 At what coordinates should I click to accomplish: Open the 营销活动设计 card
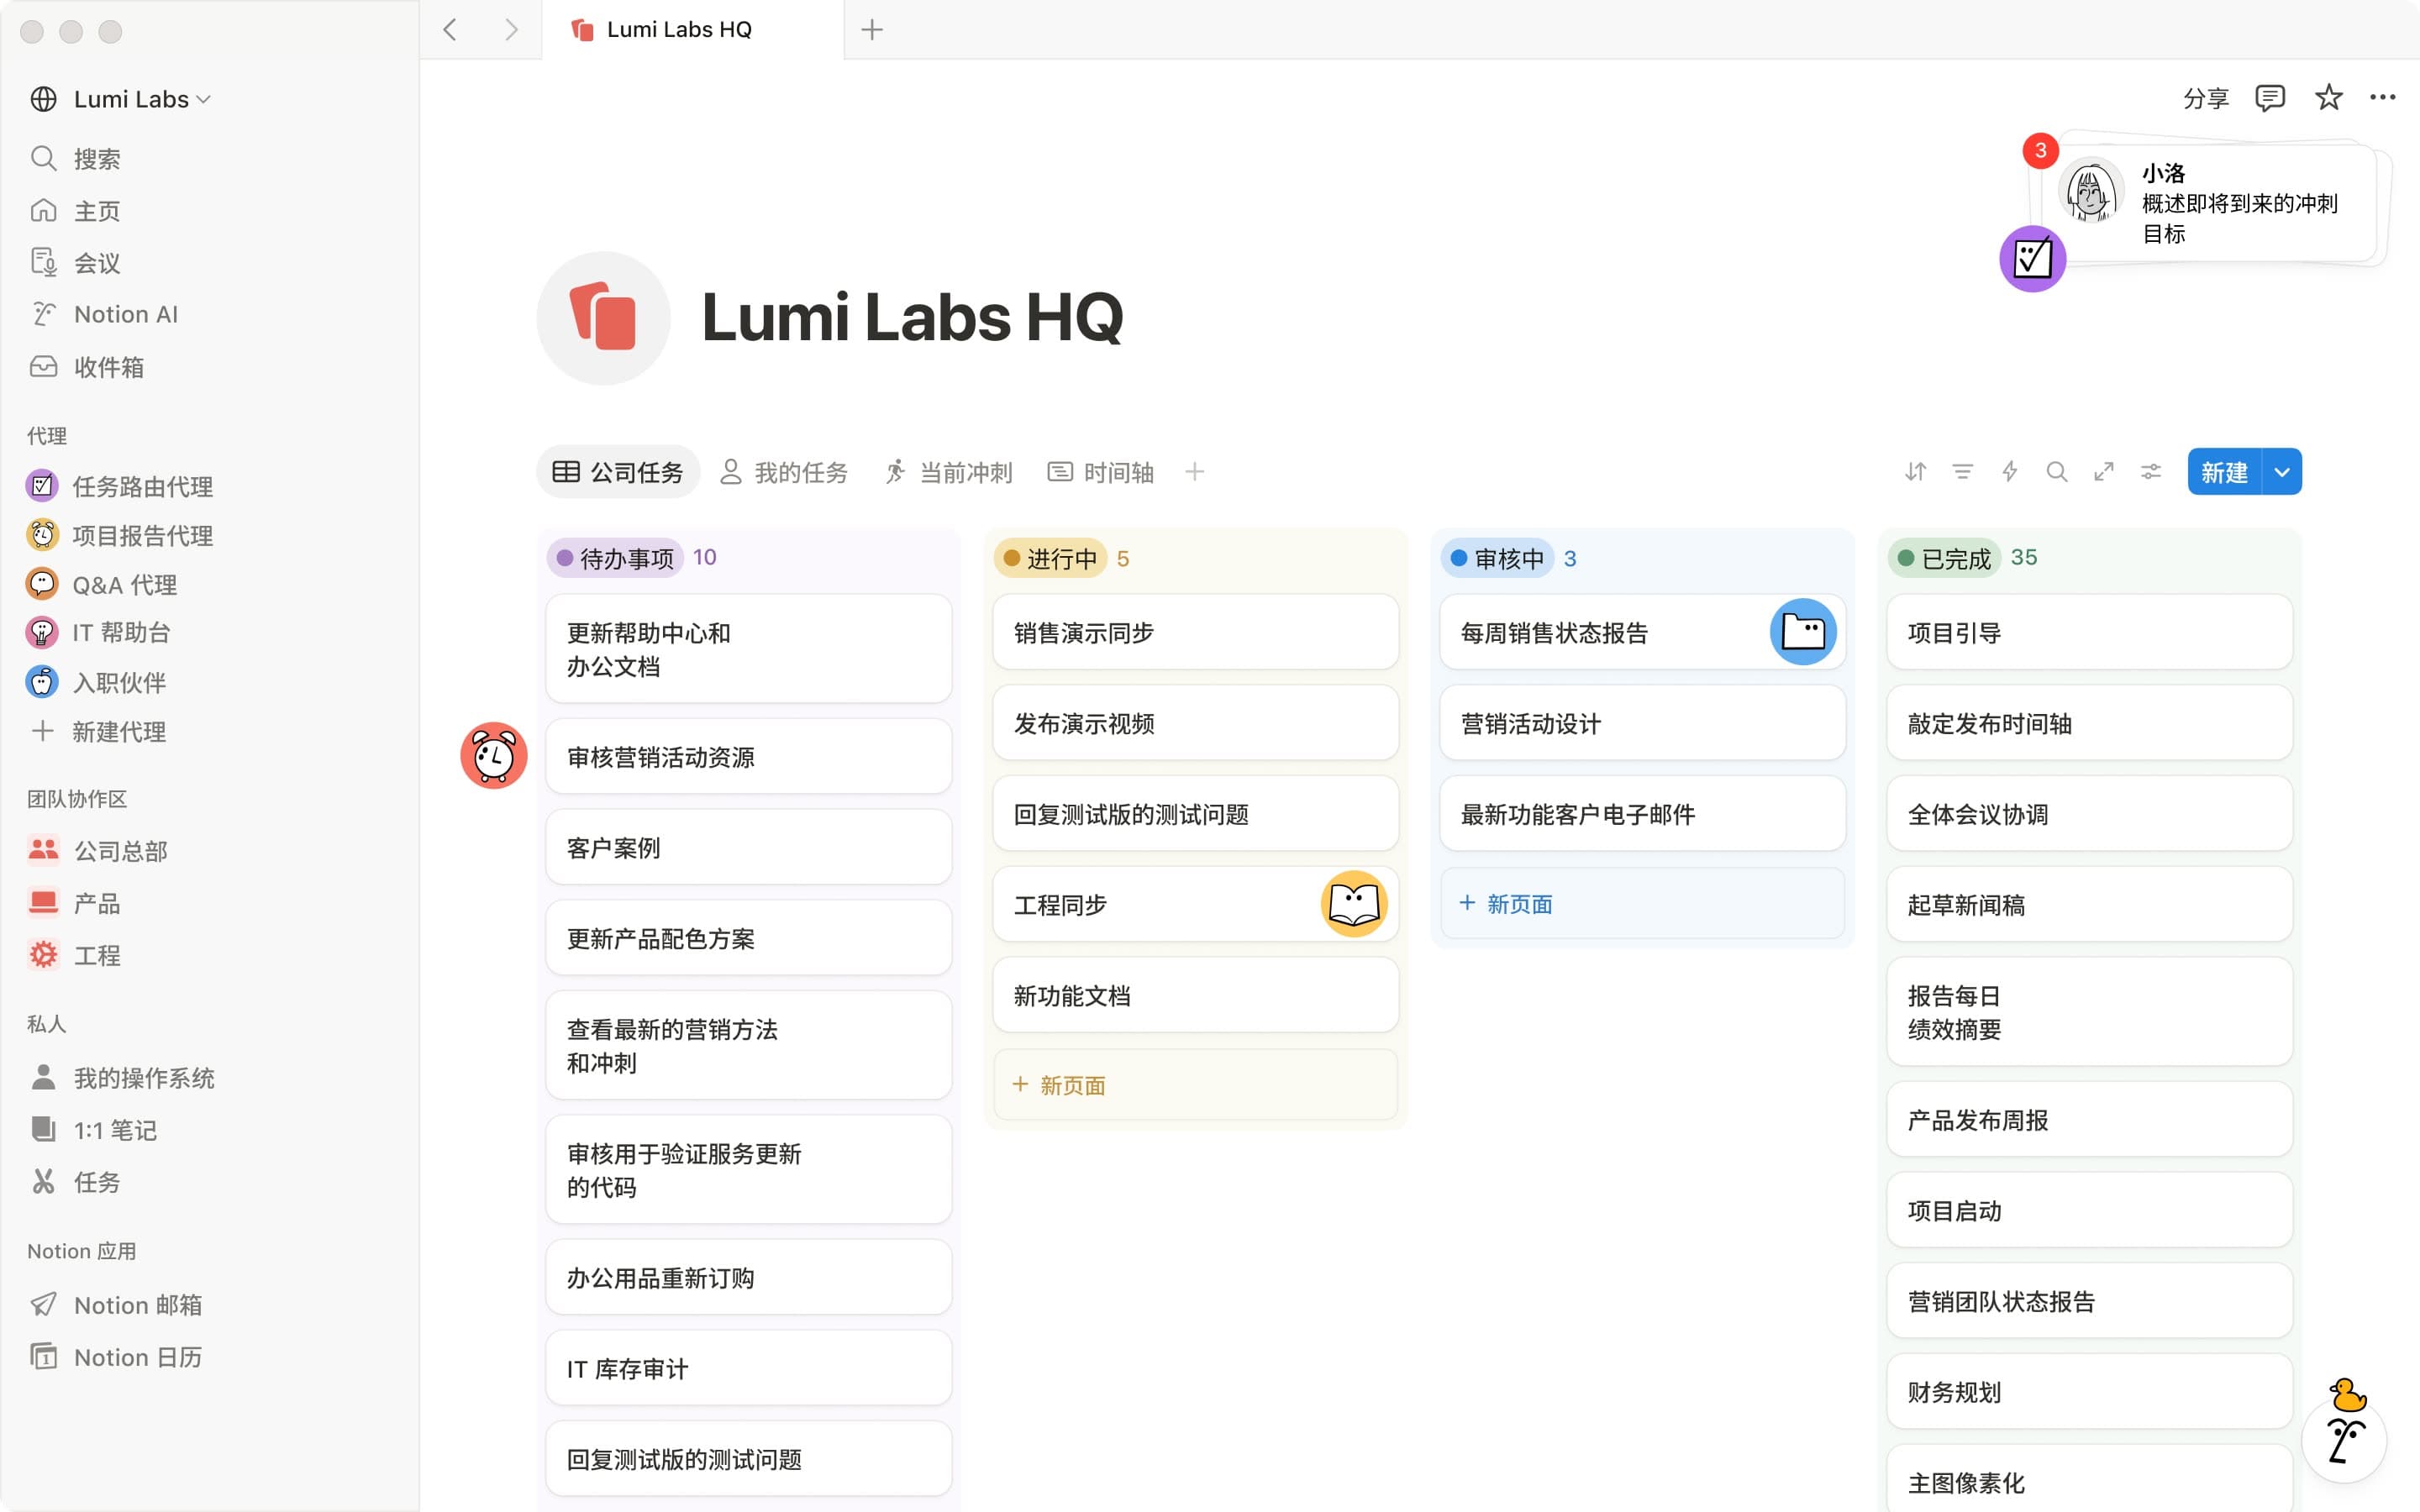[1643, 723]
